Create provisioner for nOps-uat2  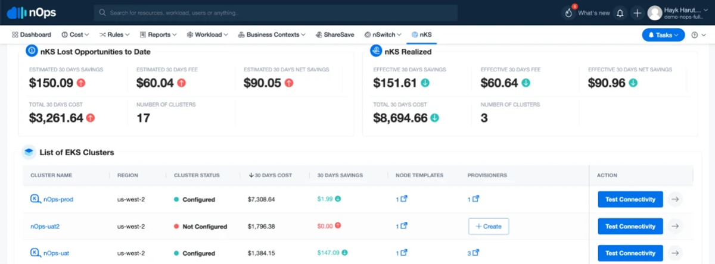click(489, 227)
